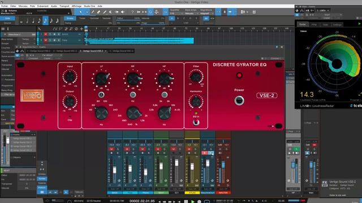Image resolution: width=362 pixels, height=203 pixels.
Task: Switch to the PPM tab in LM2n
Action: click(314, 24)
